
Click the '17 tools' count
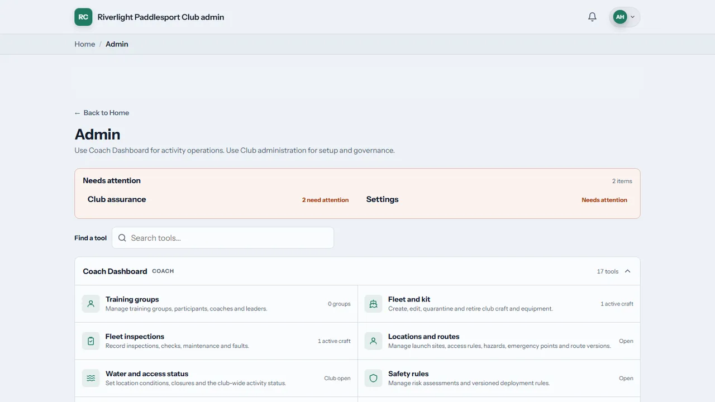coord(608,271)
